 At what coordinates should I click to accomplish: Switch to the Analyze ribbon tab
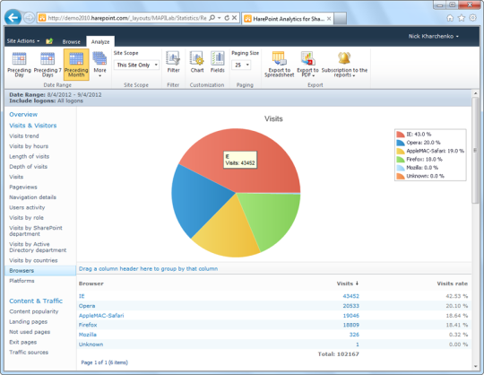point(100,41)
